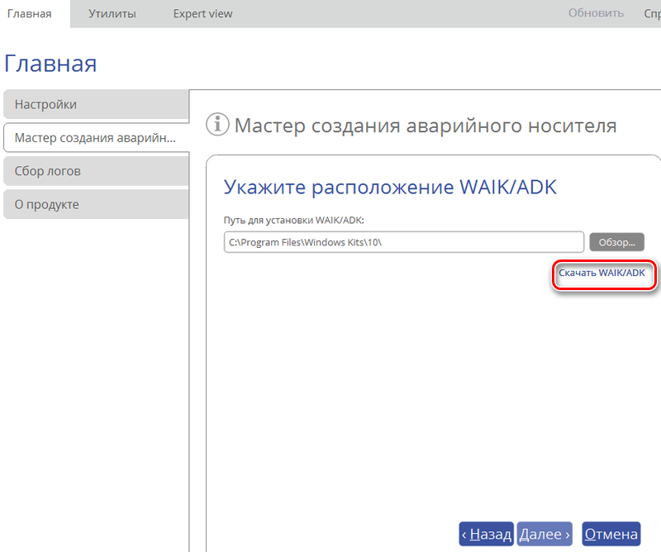Click Обновить in the top bar
Image resolution: width=661 pixels, height=552 pixels.
pos(596,13)
